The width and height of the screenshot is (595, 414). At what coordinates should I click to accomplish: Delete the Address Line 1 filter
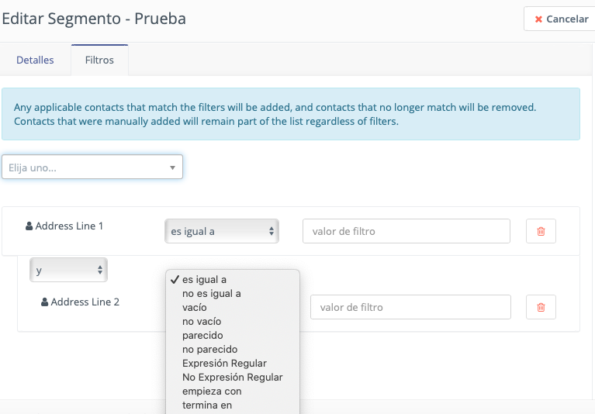[x=541, y=231]
